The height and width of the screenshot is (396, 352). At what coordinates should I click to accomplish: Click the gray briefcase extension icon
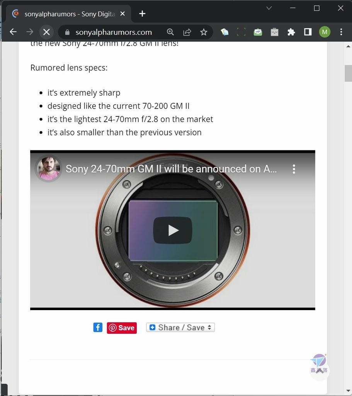[275, 32]
